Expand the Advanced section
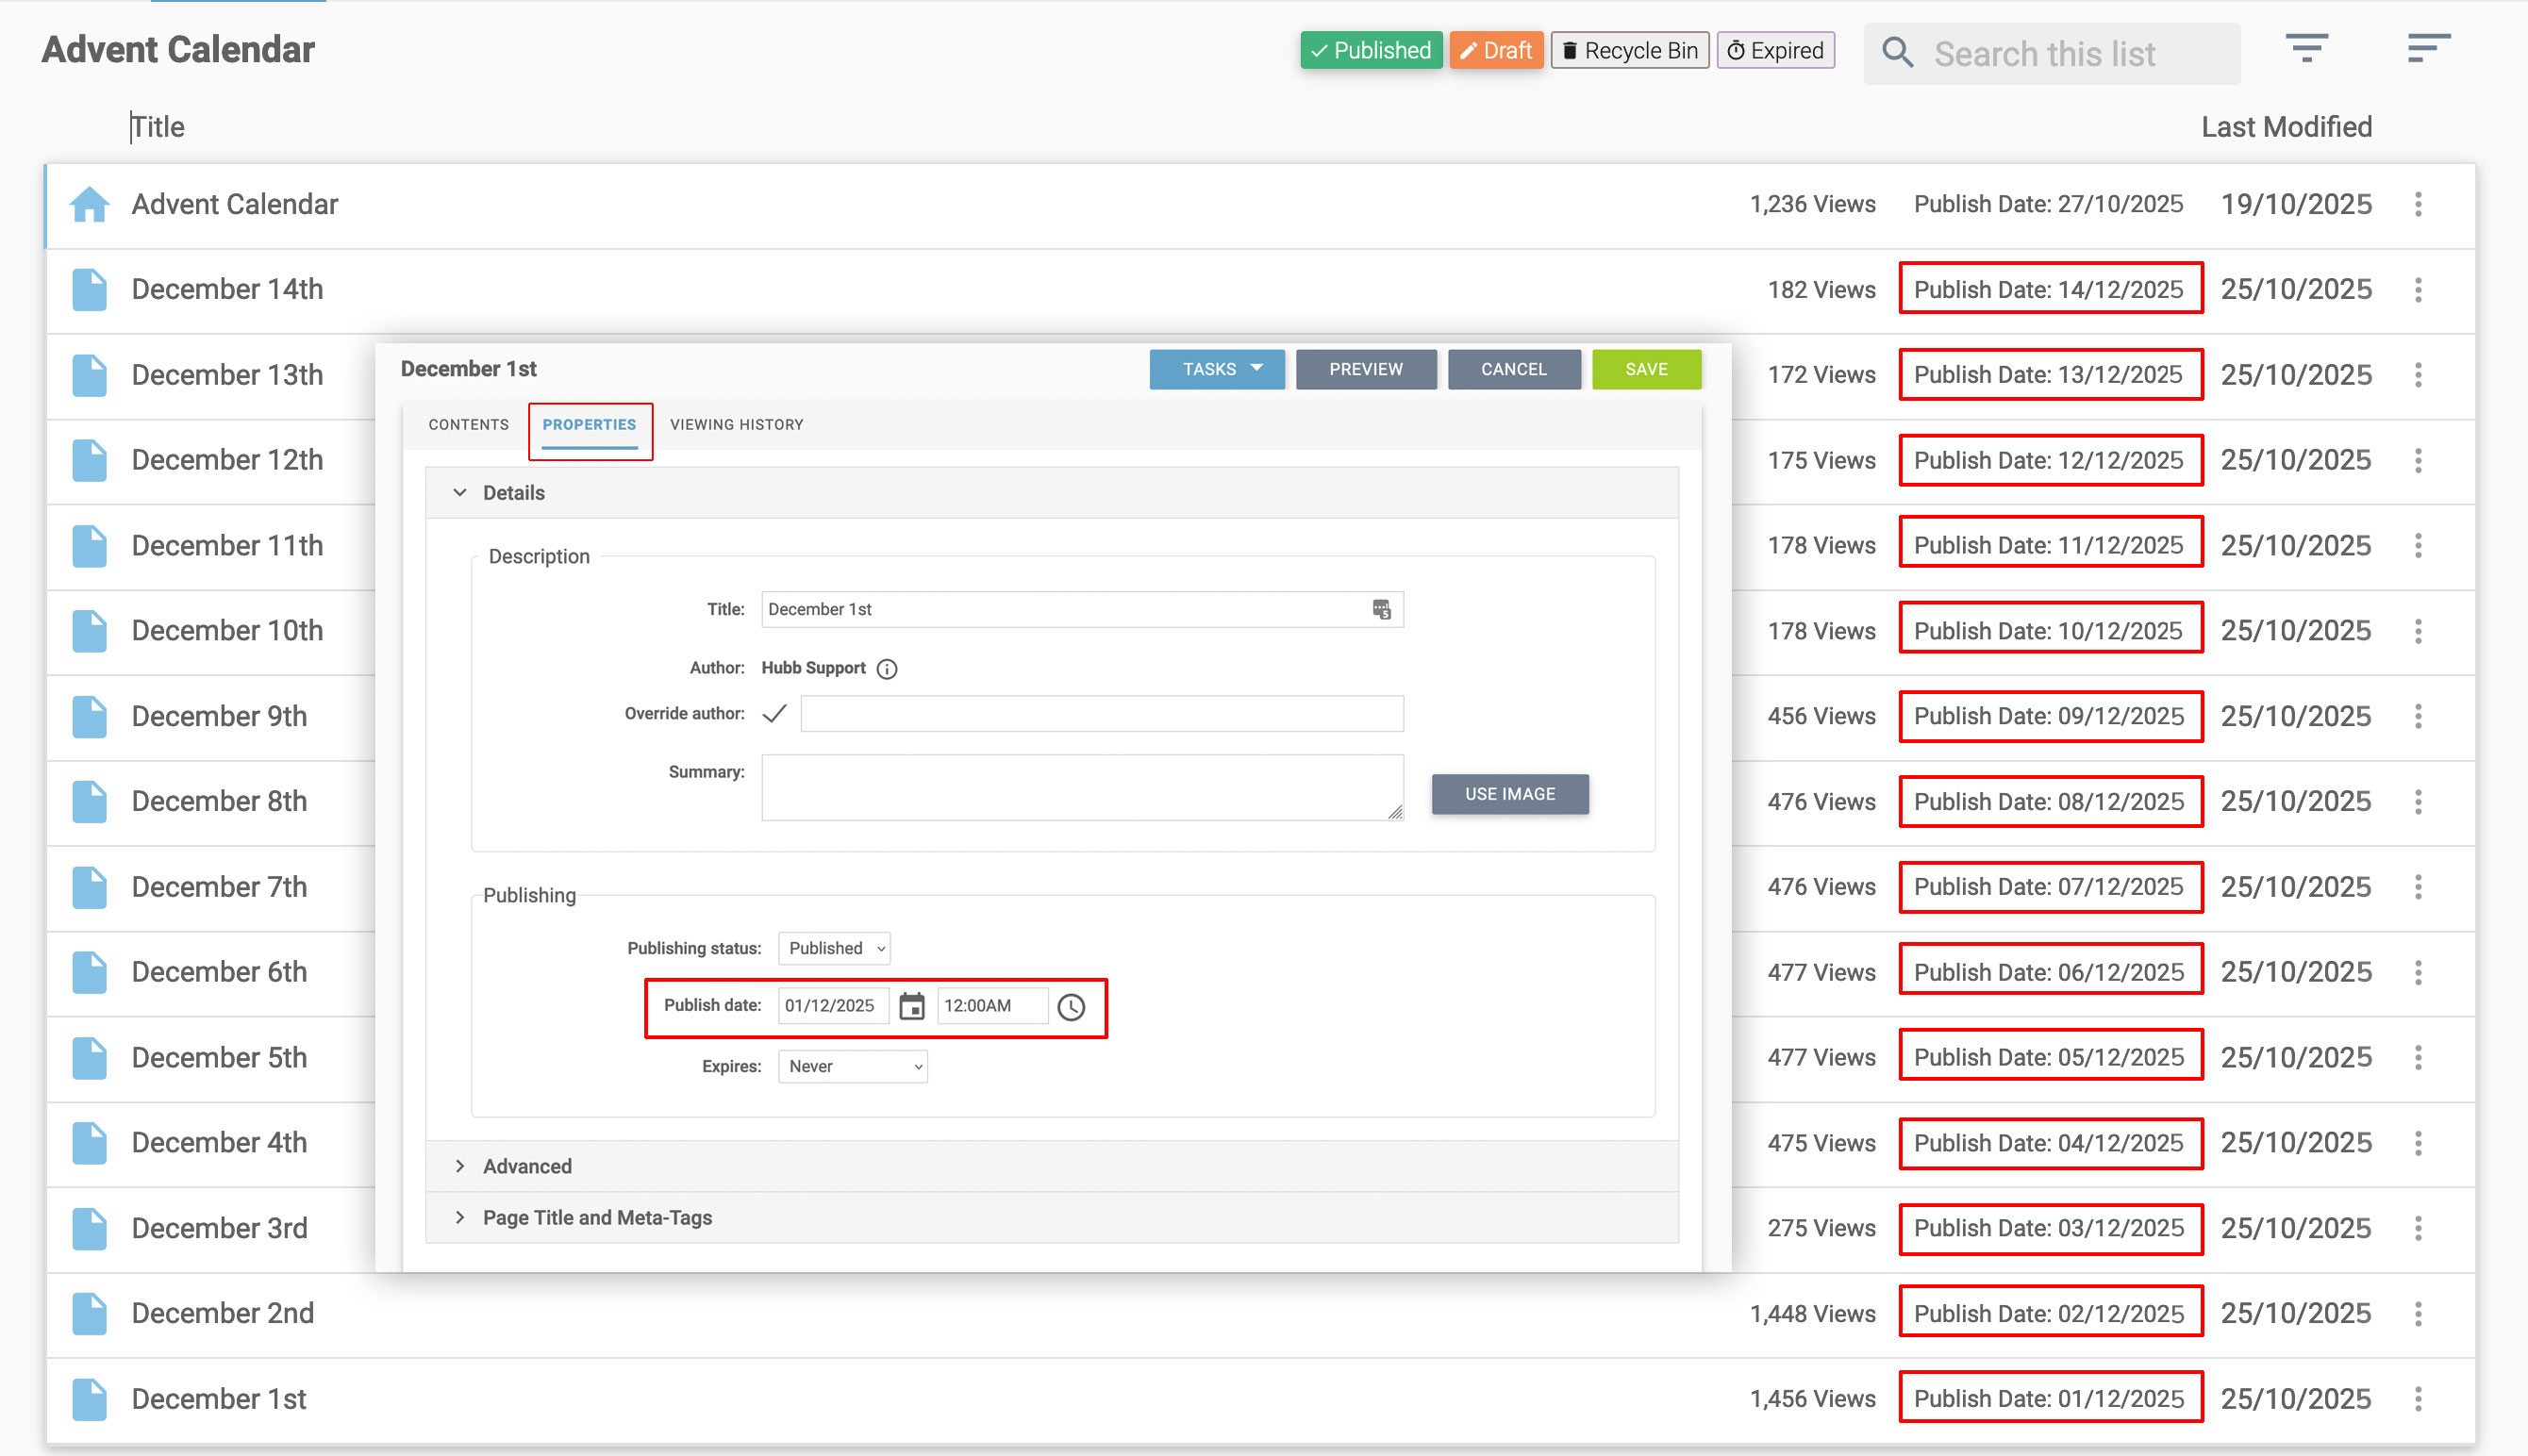The width and height of the screenshot is (2528, 1456). tap(527, 1166)
